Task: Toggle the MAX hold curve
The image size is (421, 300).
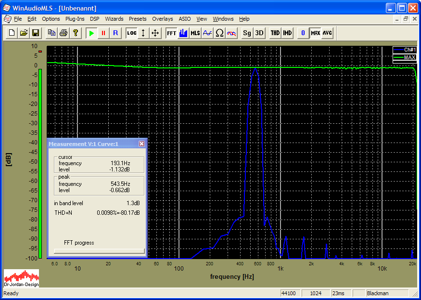Action: coord(315,33)
